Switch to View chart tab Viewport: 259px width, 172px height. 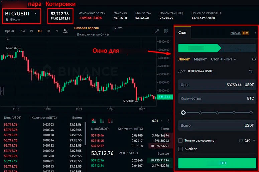[x=118, y=28]
